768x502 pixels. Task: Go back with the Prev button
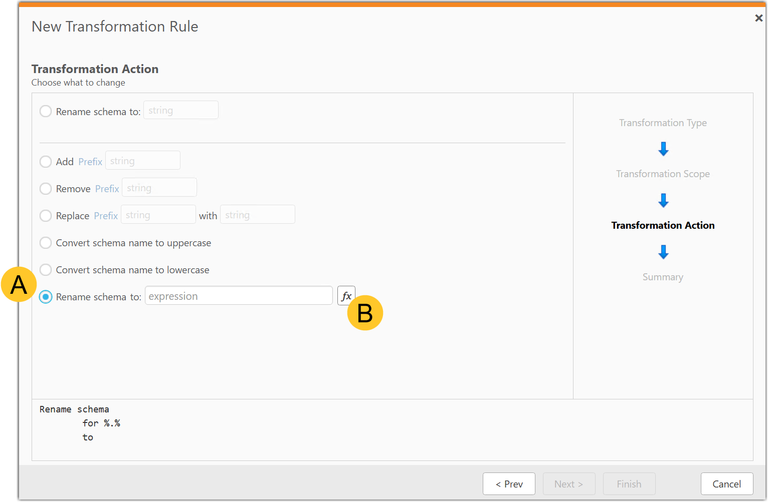point(509,484)
